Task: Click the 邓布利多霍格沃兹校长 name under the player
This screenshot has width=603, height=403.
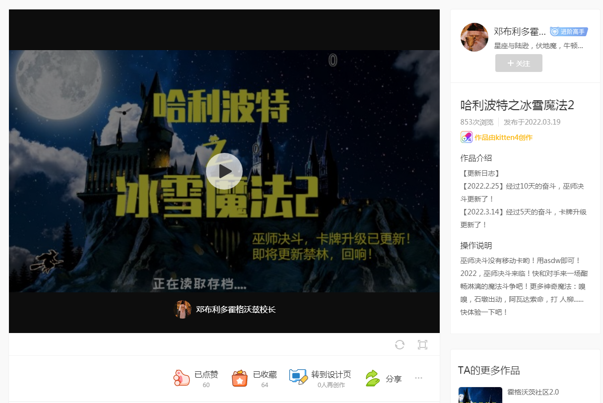Action: [236, 310]
